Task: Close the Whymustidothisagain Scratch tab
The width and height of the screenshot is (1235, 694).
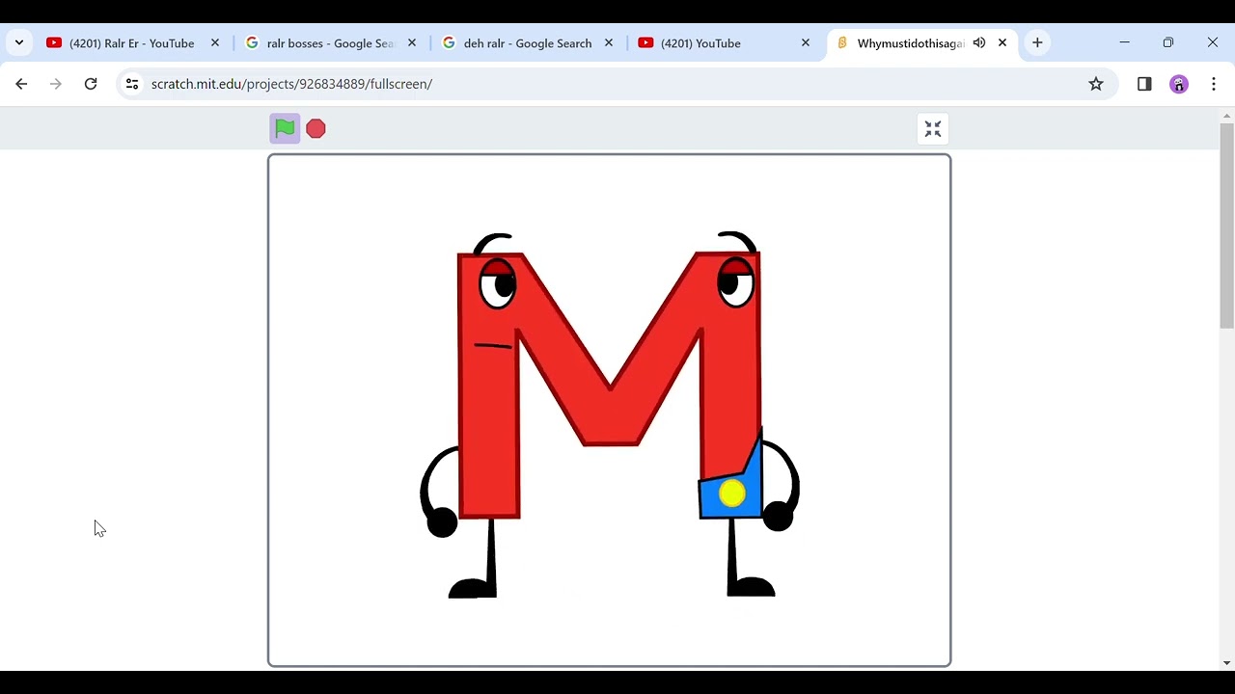Action: tap(1002, 43)
